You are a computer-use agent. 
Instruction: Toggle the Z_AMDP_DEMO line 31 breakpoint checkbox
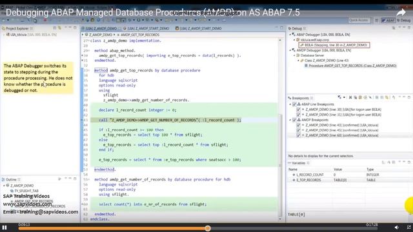[x=298, y=115]
